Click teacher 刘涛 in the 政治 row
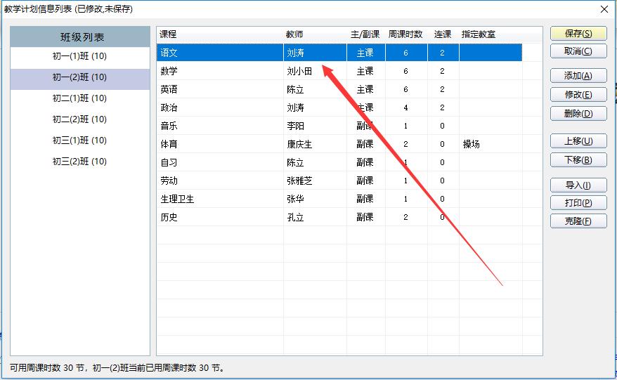Image resolution: width=617 pixels, height=380 pixels. coord(295,107)
